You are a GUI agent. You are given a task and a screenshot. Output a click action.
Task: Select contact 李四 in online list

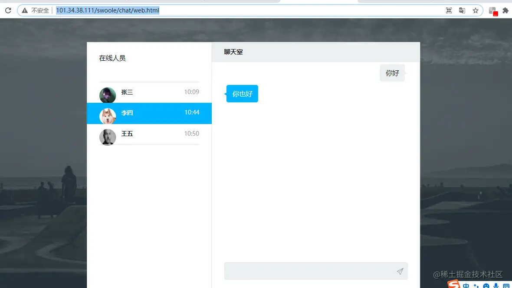[149, 113]
